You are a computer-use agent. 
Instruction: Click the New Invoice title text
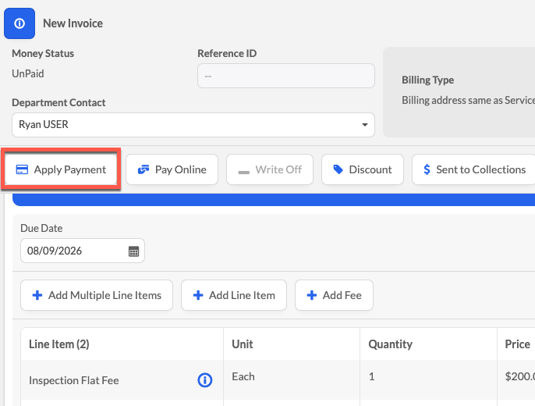pyautogui.click(x=73, y=23)
